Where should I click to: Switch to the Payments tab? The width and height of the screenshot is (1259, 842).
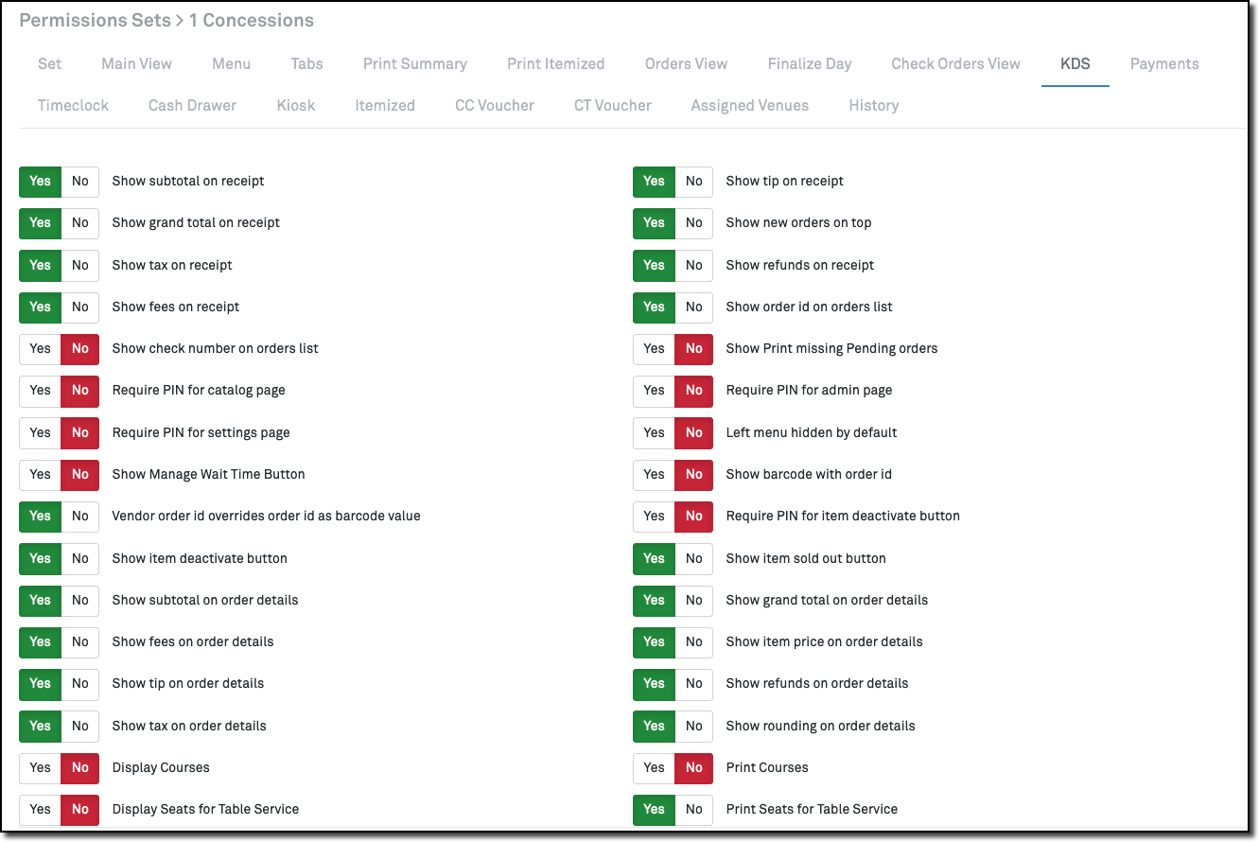[1164, 63]
